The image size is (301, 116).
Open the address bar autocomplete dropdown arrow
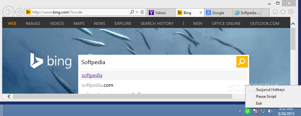click(x=137, y=12)
